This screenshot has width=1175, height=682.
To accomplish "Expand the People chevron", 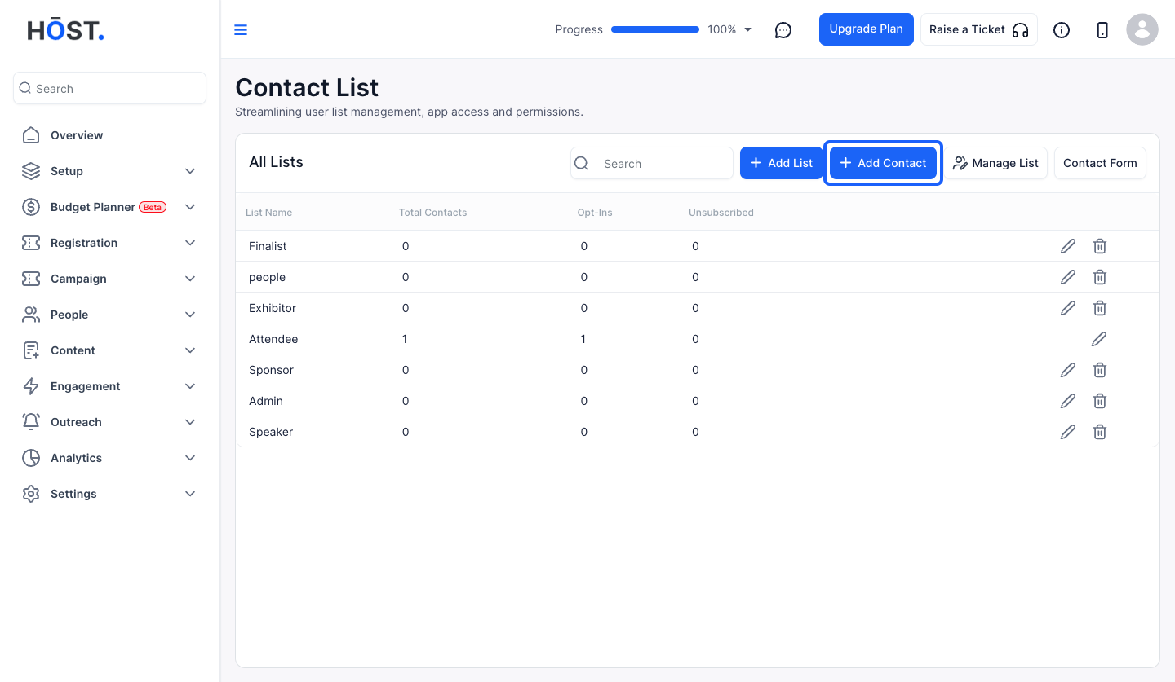I will coord(190,315).
